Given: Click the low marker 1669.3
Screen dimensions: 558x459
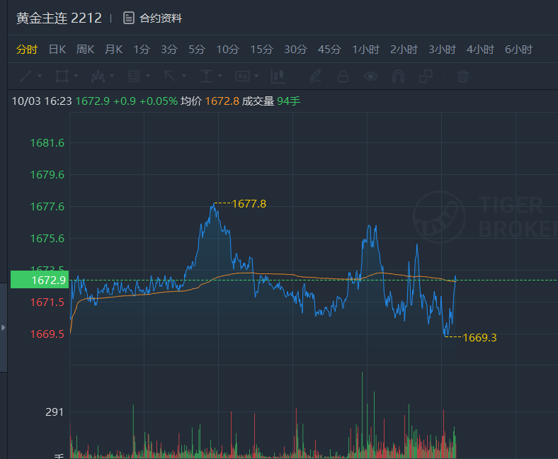Looking at the screenshot, I should (479, 337).
